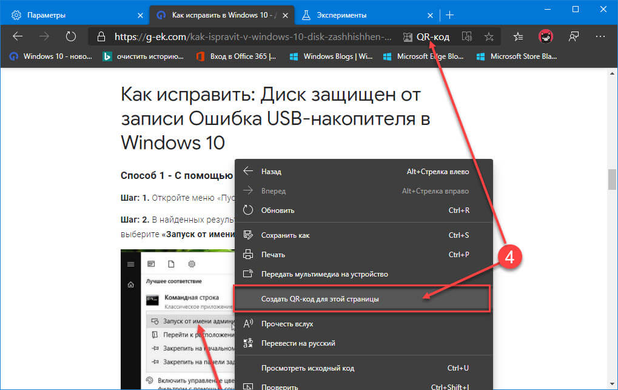This screenshot has width=618, height=390.
Task: Click the browser Forward arrow button
Action: (44, 36)
